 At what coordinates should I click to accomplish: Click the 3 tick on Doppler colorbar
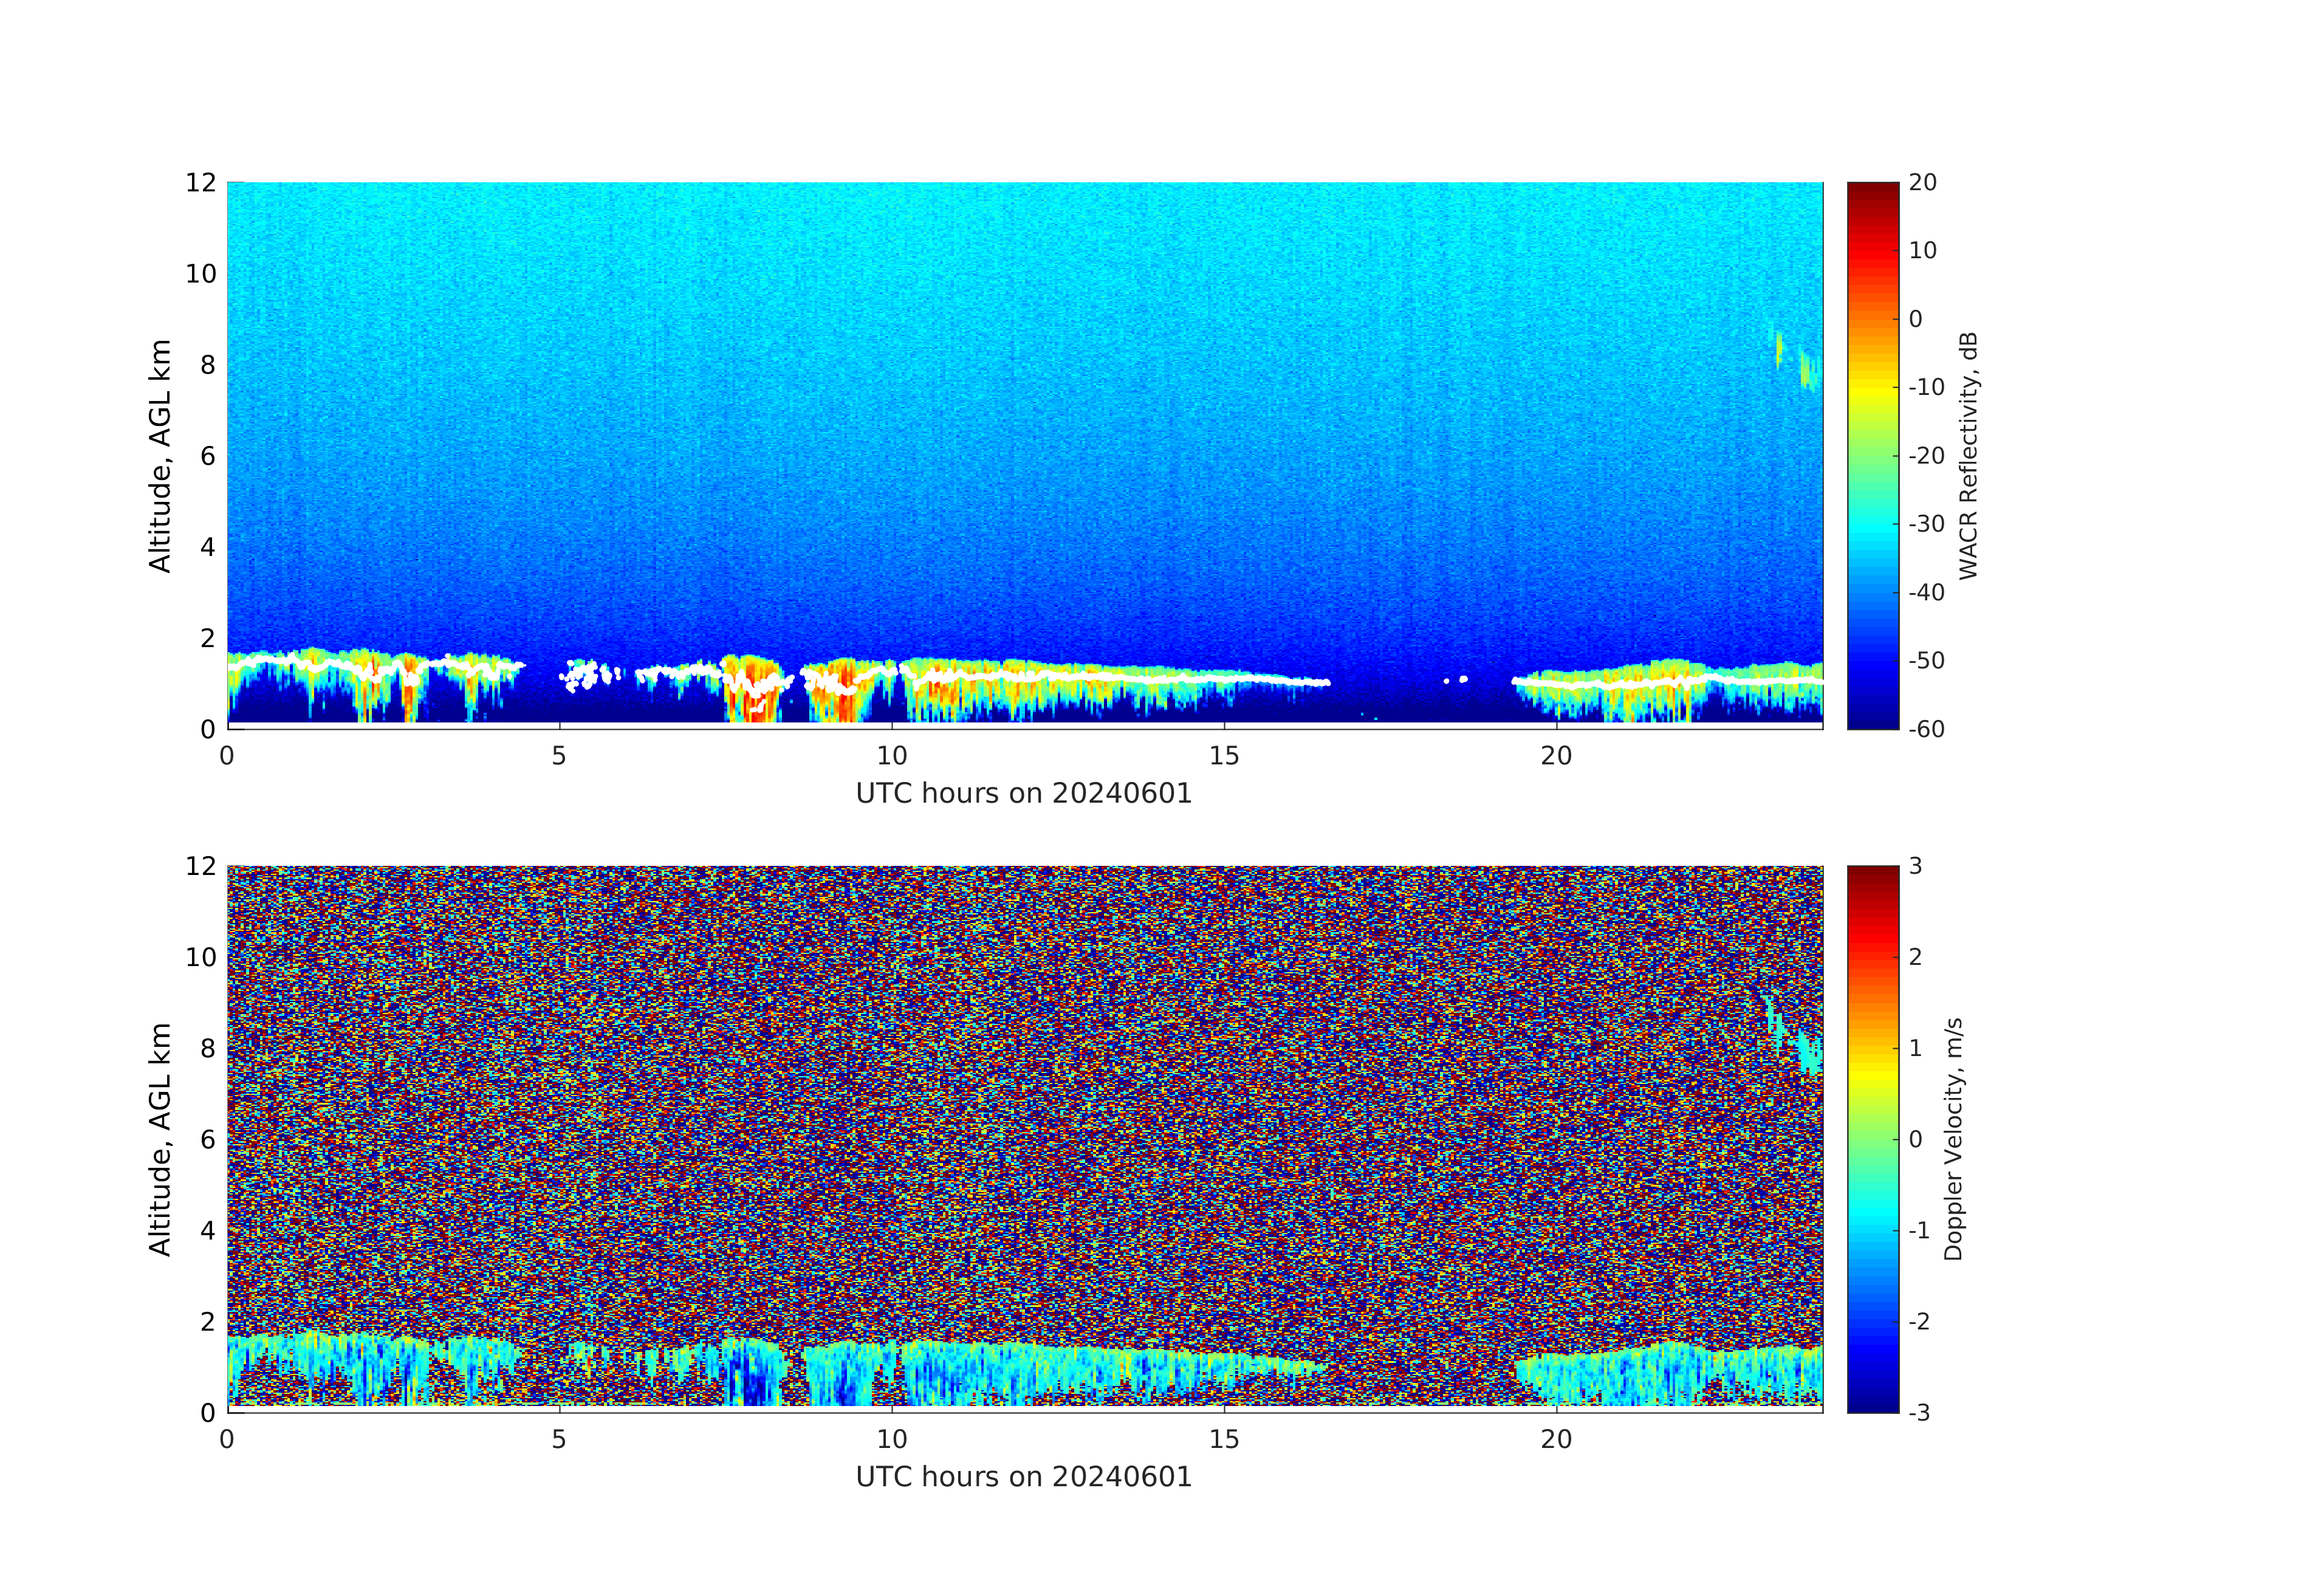1915,866
